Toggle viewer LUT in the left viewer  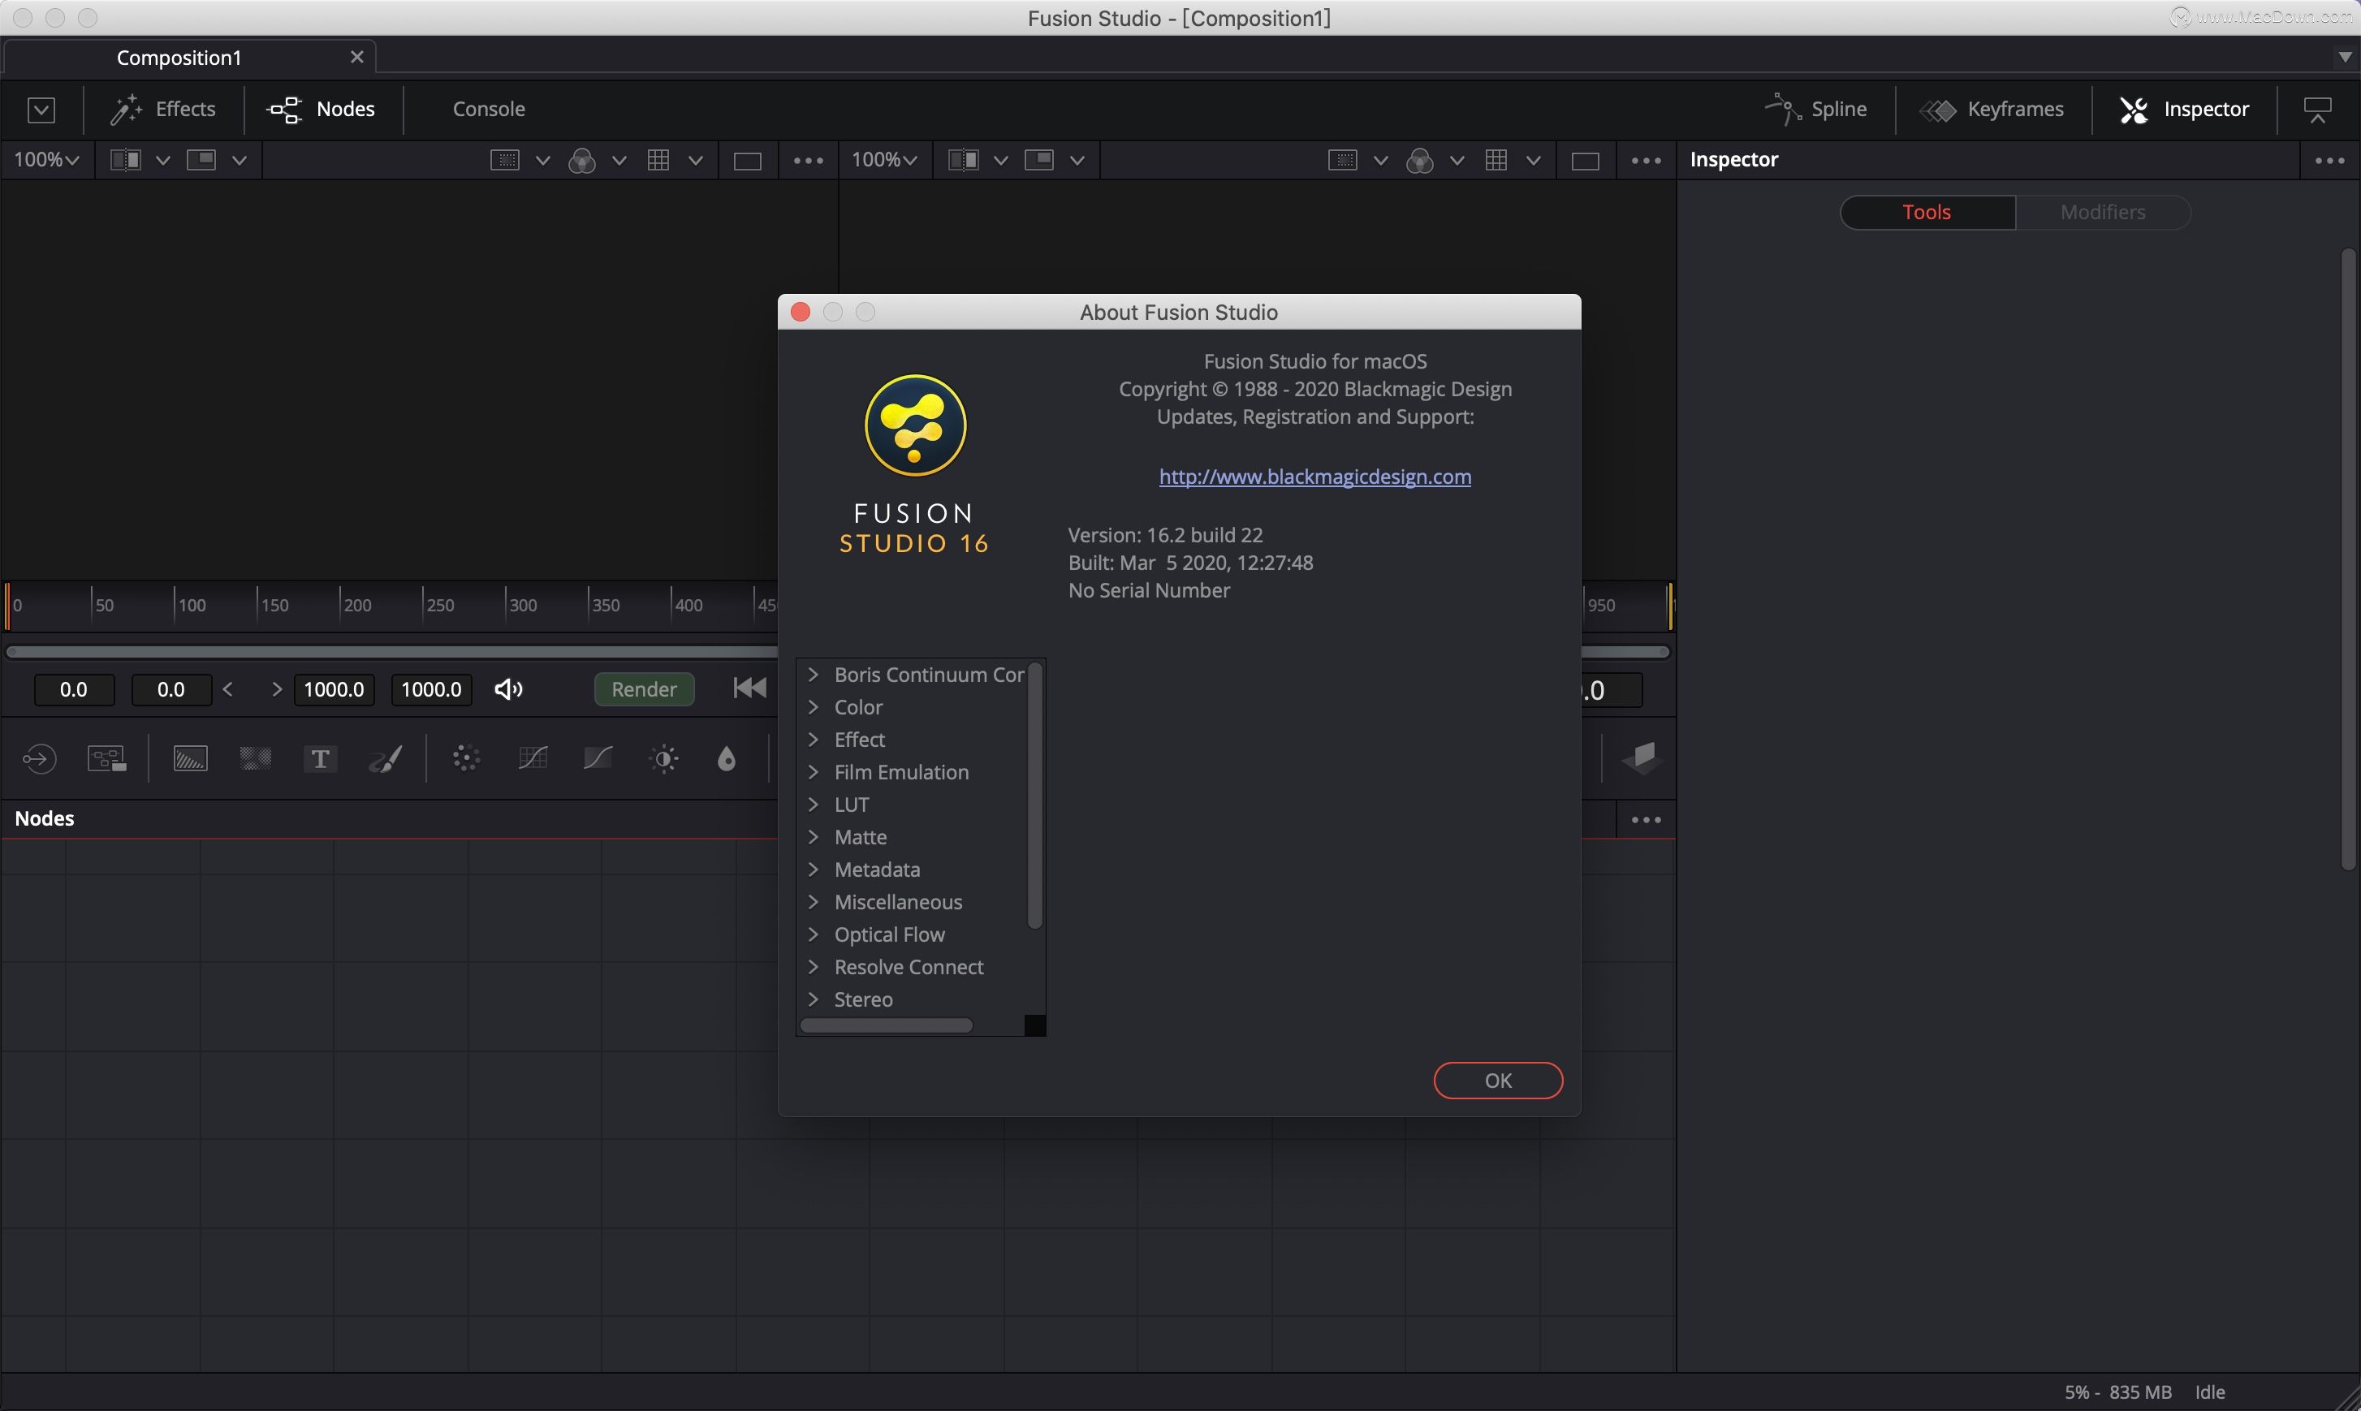658,160
